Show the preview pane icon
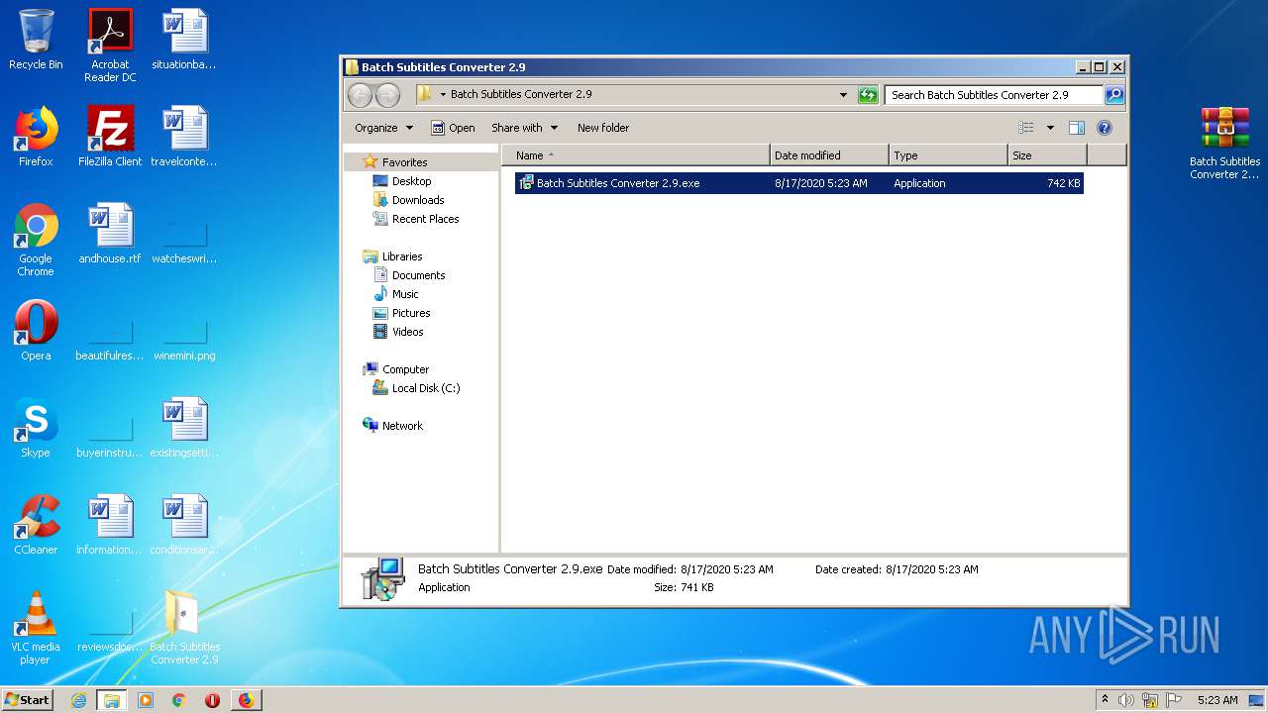Screen dimensions: 1268x713 (x=1077, y=128)
